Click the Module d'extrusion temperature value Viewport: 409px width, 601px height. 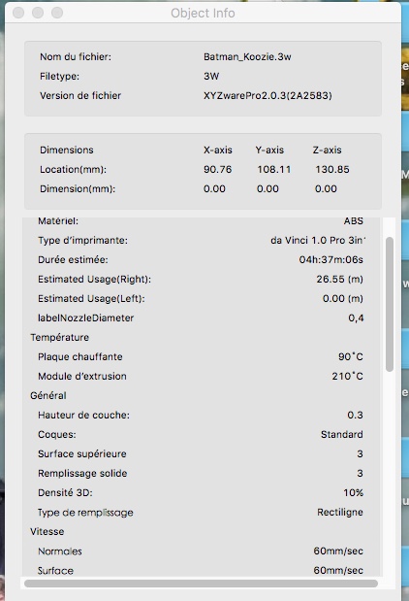point(347,376)
